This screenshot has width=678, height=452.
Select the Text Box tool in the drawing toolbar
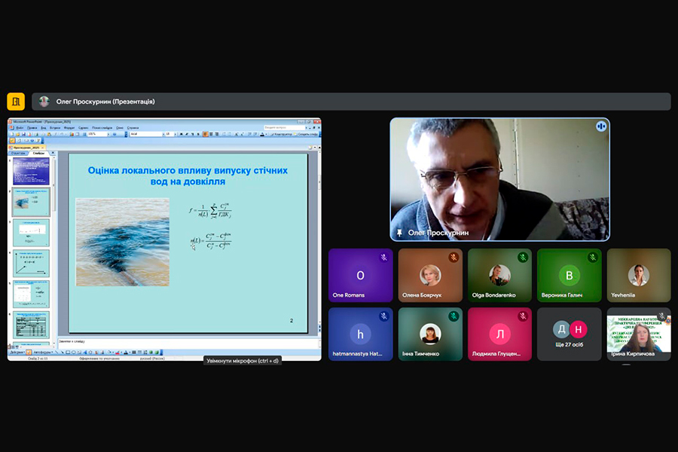pyautogui.click(x=78, y=352)
